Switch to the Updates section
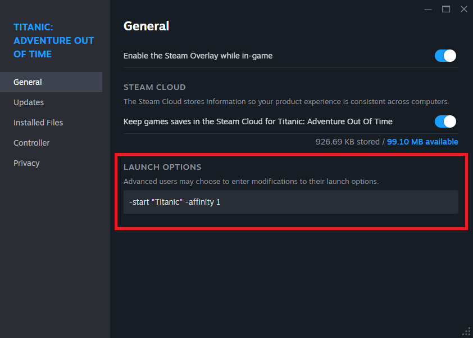 (x=29, y=102)
